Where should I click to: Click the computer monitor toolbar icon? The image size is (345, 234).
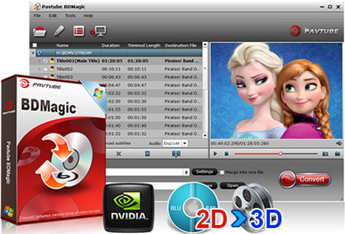point(98,31)
